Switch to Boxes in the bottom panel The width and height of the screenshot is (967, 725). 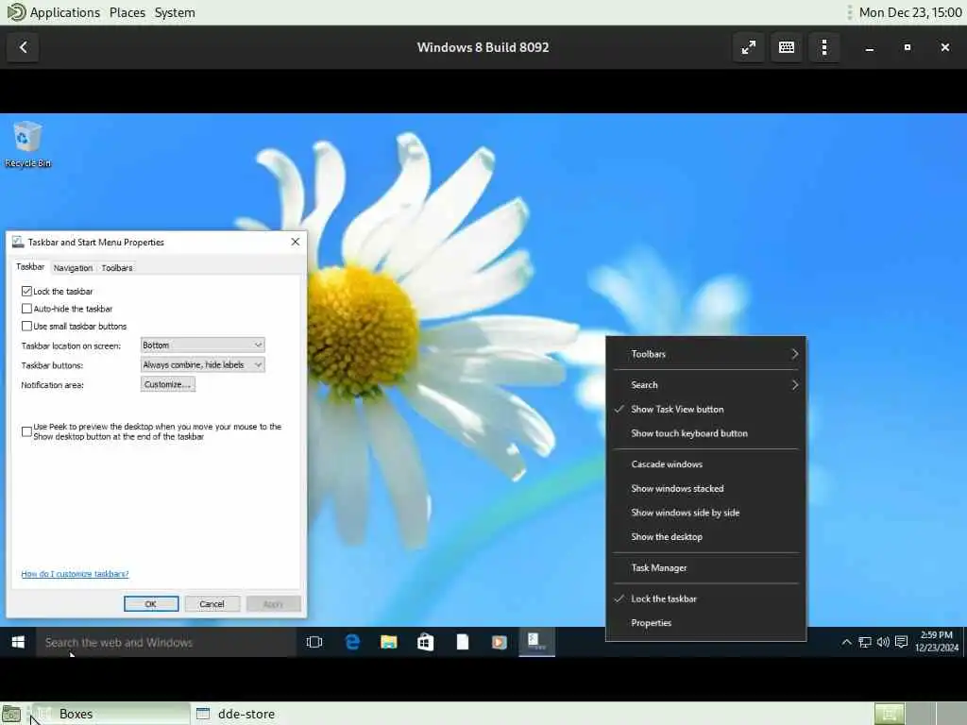tap(111, 714)
